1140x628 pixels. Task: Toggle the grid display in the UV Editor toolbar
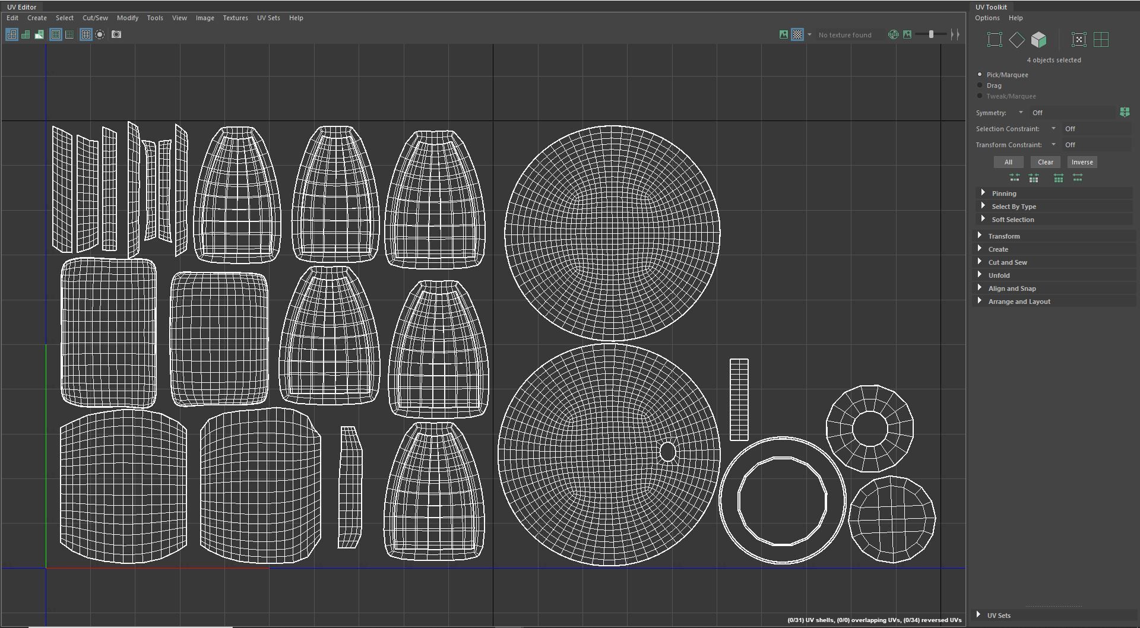pos(85,34)
